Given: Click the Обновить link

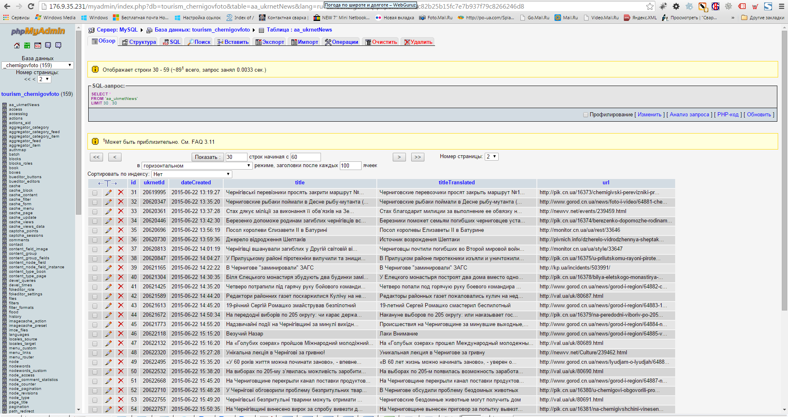Looking at the screenshot, I should (x=759, y=115).
